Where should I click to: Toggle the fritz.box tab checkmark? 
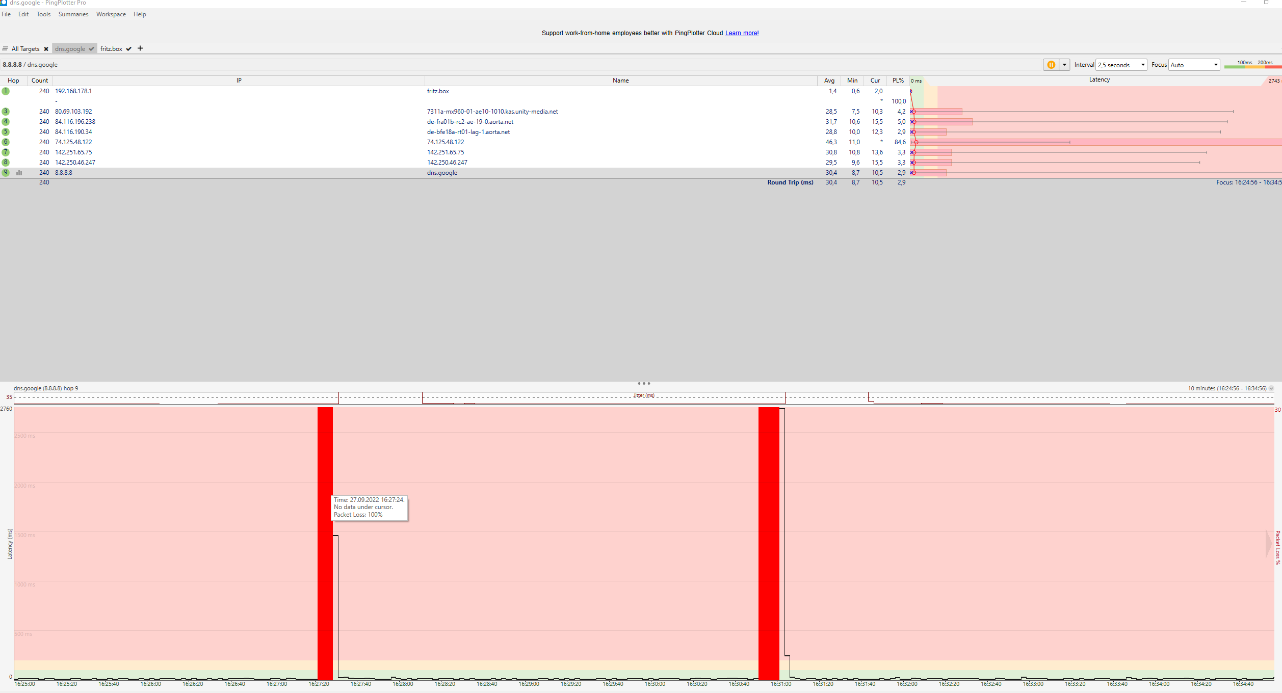(129, 49)
